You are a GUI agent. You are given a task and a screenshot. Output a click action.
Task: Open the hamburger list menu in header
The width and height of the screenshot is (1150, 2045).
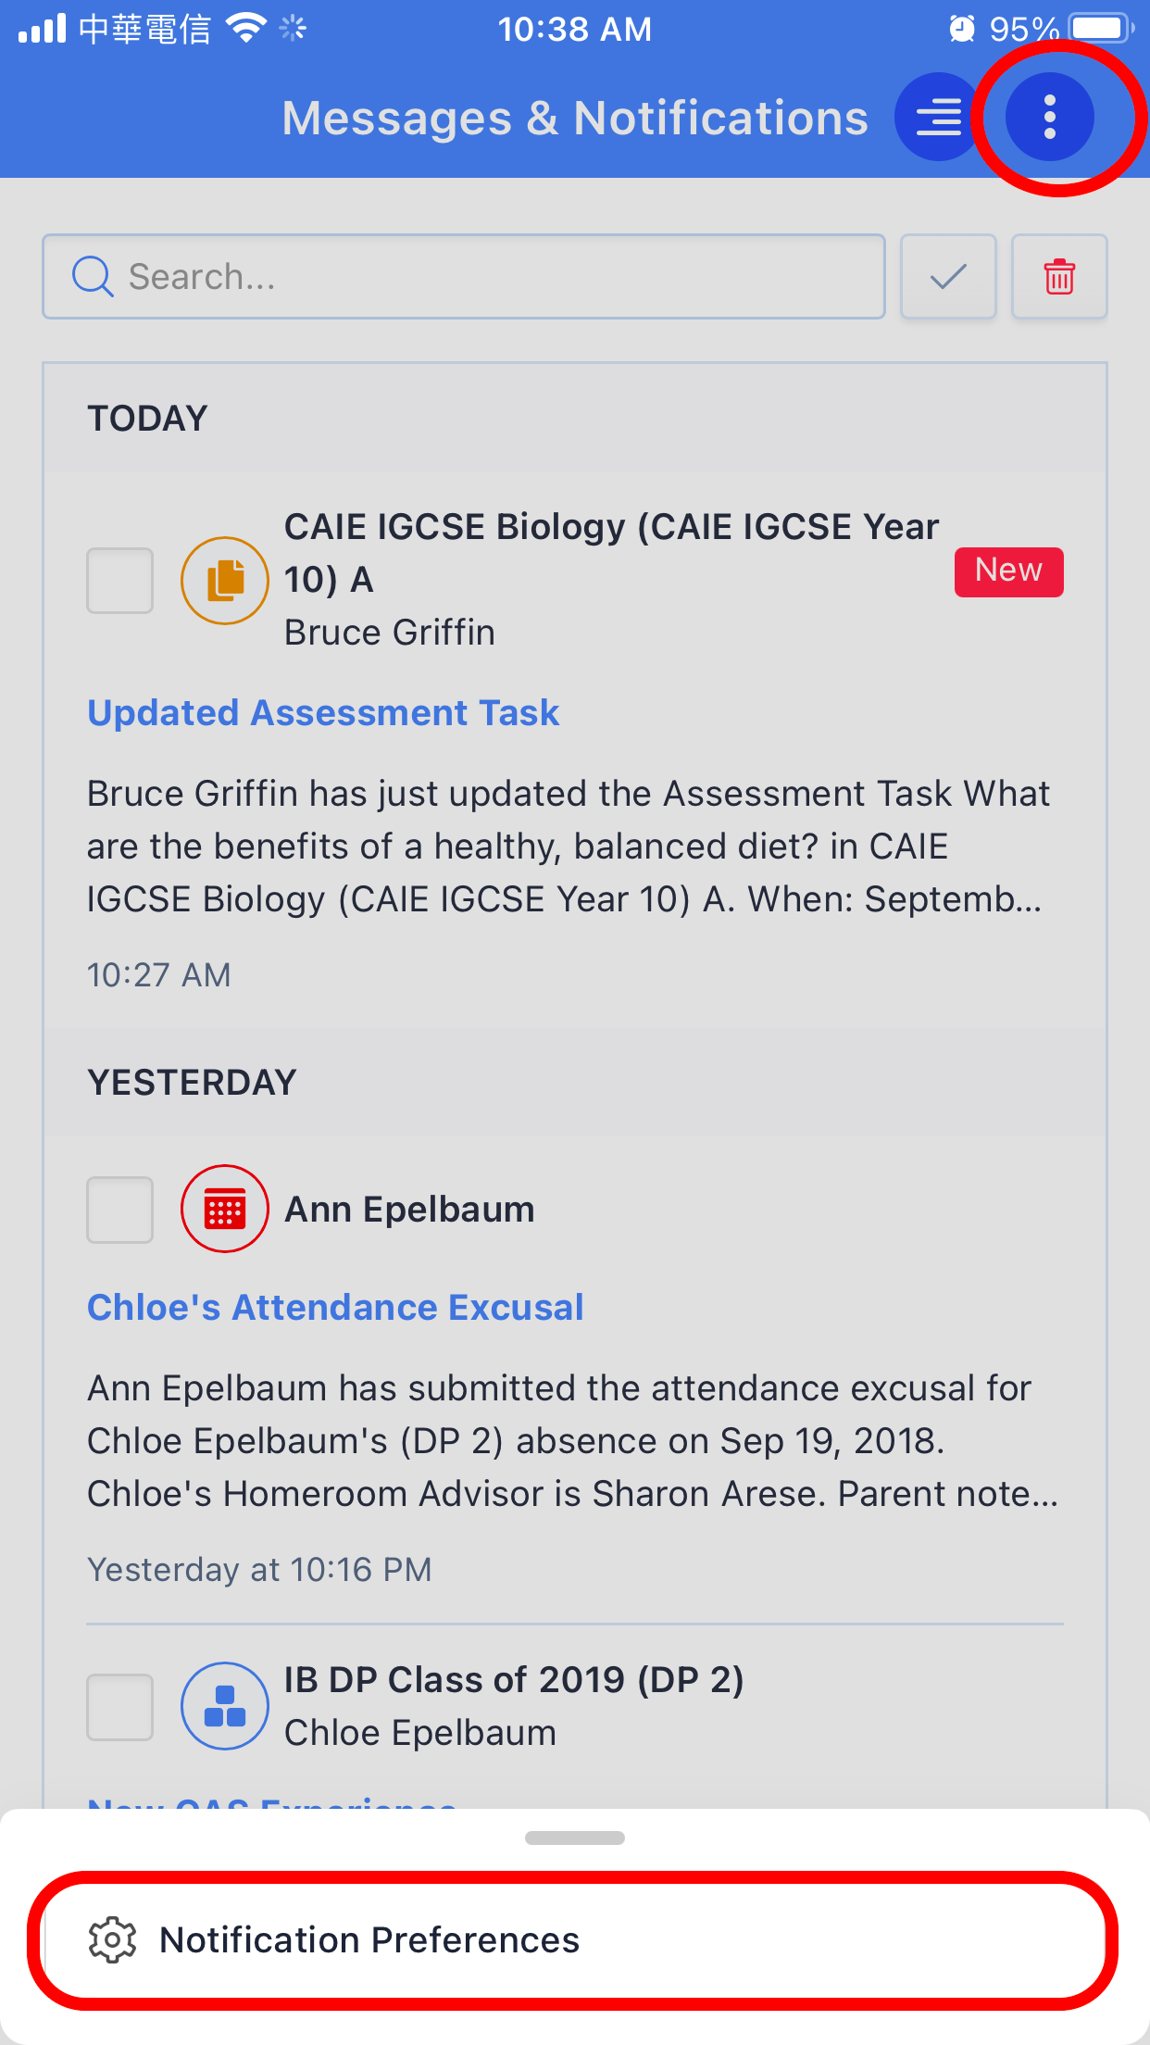click(x=938, y=118)
